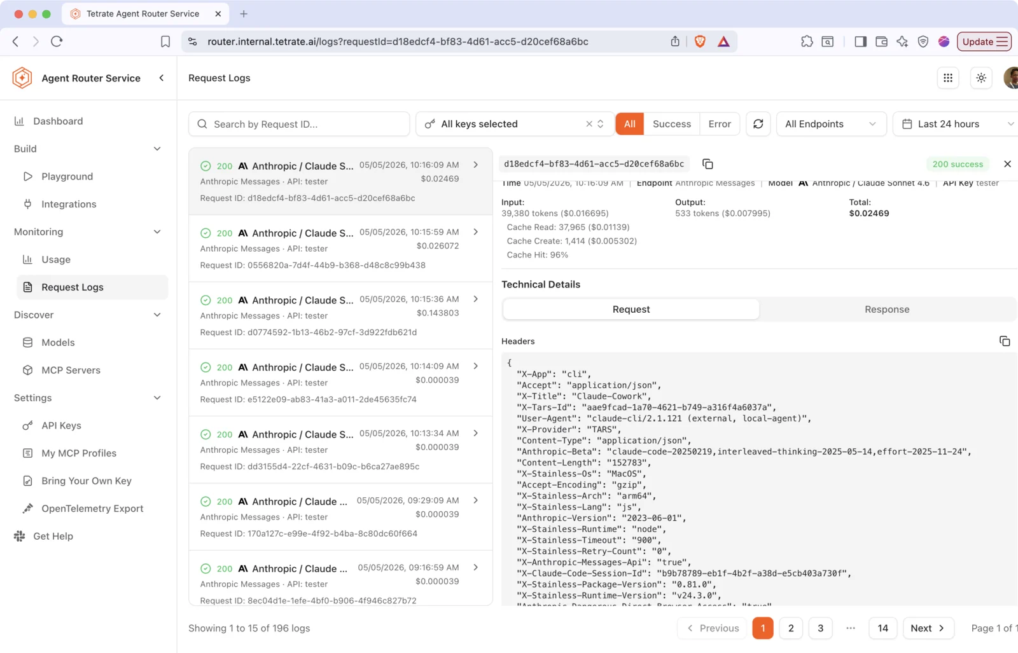The image size is (1018, 653).
Task: Open API Keys settings
Action: (61, 425)
